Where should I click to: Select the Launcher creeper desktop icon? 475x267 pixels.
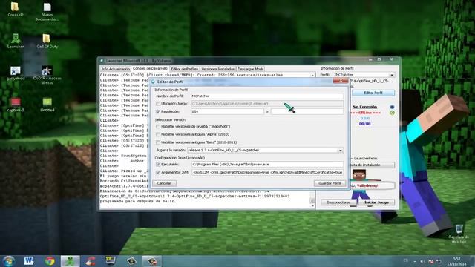coord(16,41)
